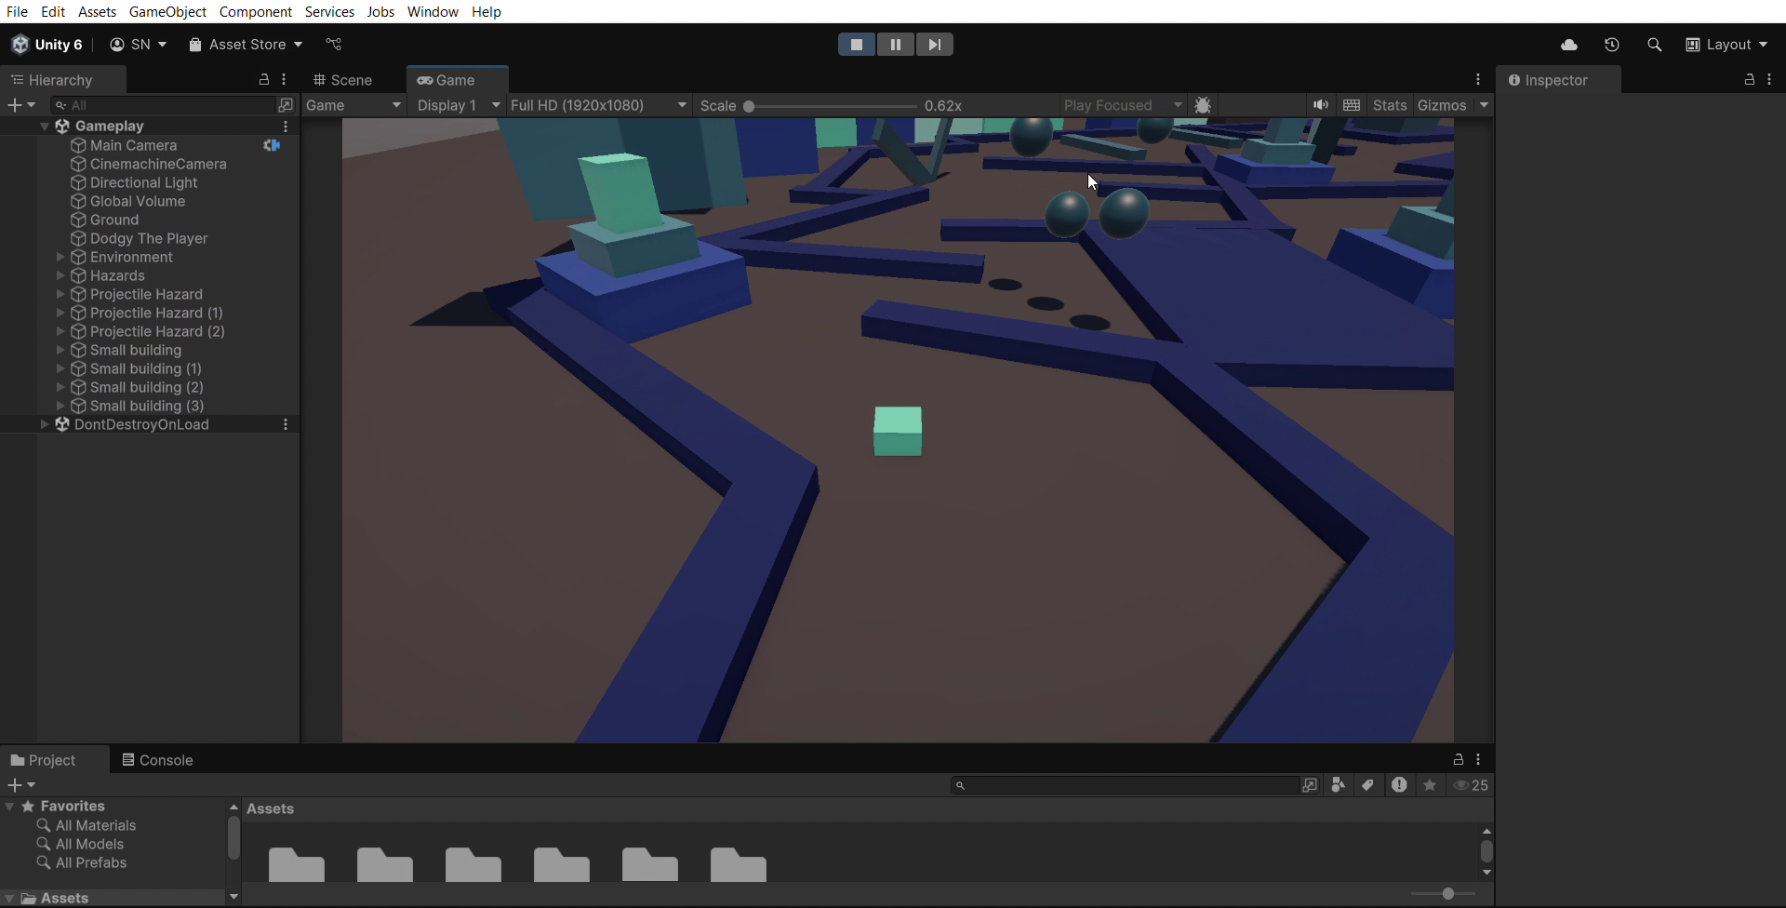Search by label icon in Project
1786x908 pixels.
pos(1367,785)
